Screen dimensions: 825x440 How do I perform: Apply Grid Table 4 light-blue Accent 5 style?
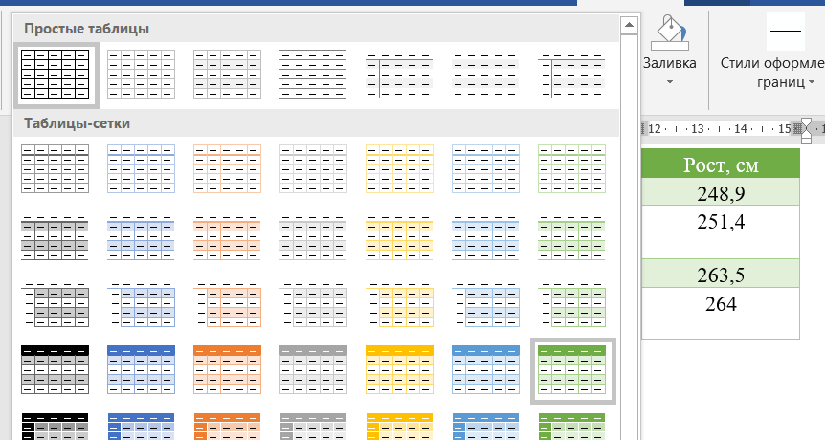click(x=485, y=369)
